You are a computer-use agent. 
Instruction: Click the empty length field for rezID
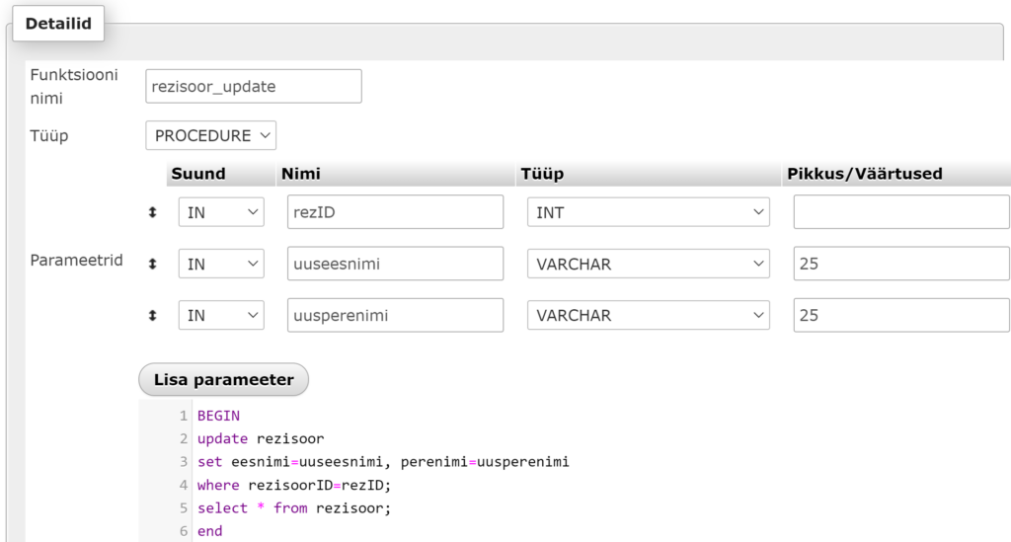pos(900,212)
